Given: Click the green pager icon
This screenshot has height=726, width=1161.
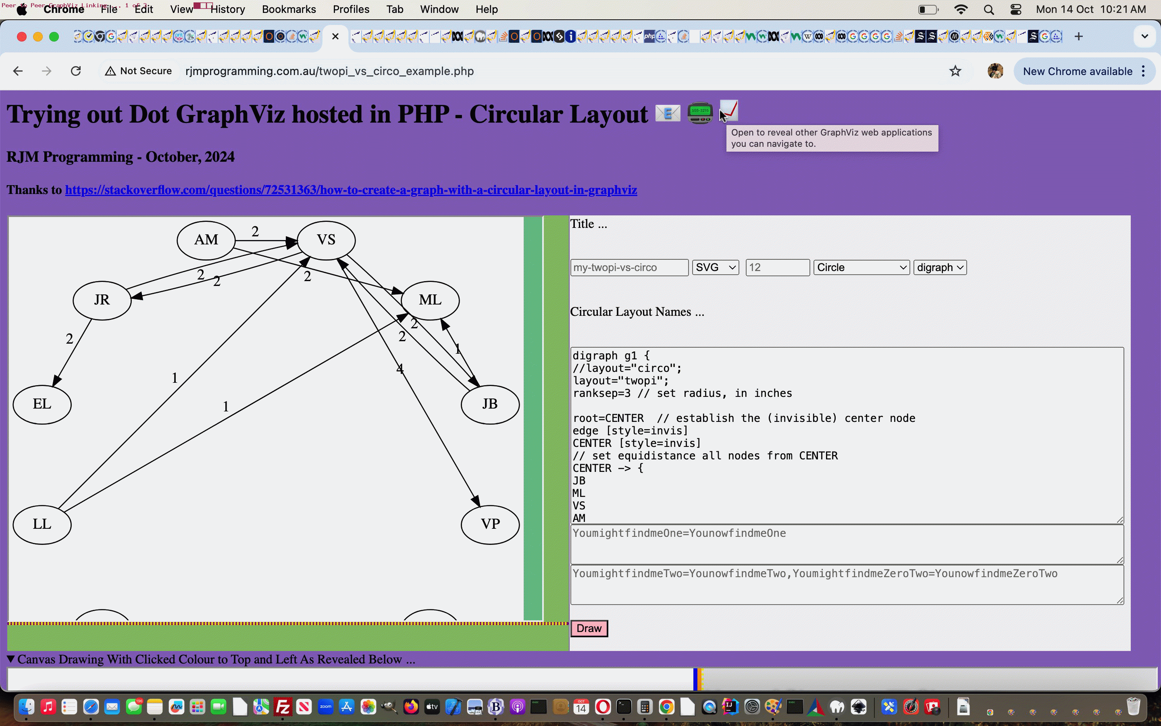Looking at the screenshot, I should point(699,113).
